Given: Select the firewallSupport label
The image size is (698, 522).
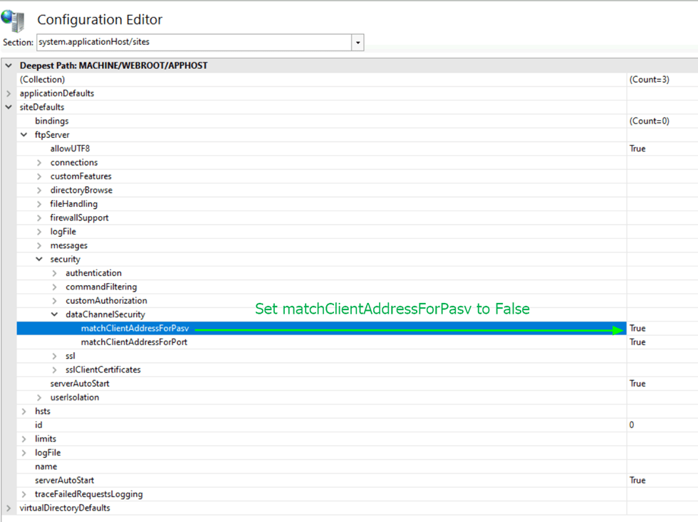Looking at the screenshot, I should (x=79, y=218).
